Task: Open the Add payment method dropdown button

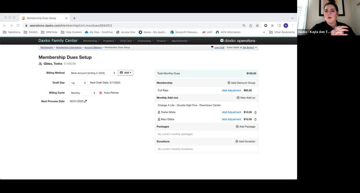Action: tap(125, 73)
